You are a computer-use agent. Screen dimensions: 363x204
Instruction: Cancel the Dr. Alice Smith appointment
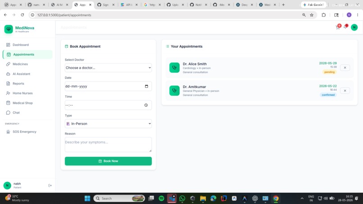(345, 68)
